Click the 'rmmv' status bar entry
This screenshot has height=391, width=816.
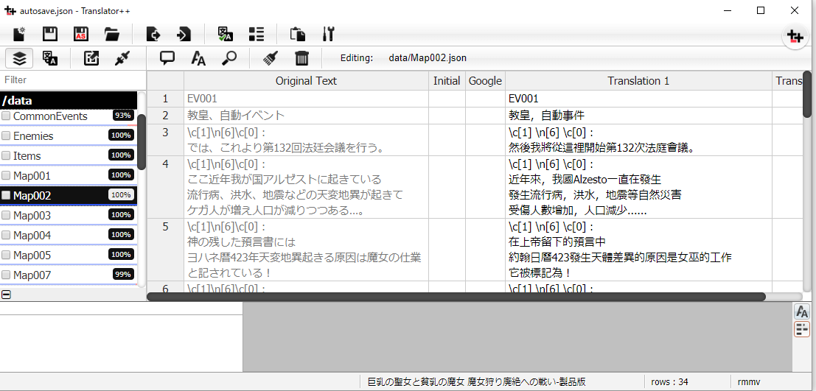749,381
